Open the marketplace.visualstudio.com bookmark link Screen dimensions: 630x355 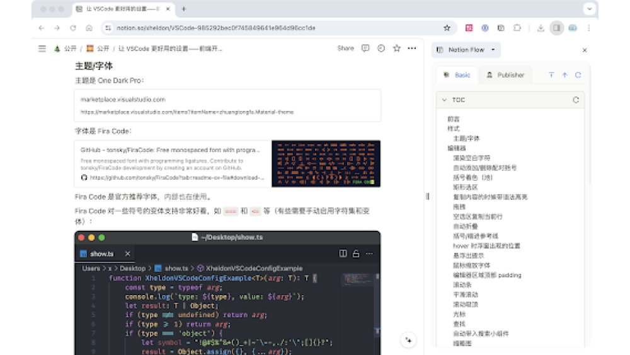point(227,105)
